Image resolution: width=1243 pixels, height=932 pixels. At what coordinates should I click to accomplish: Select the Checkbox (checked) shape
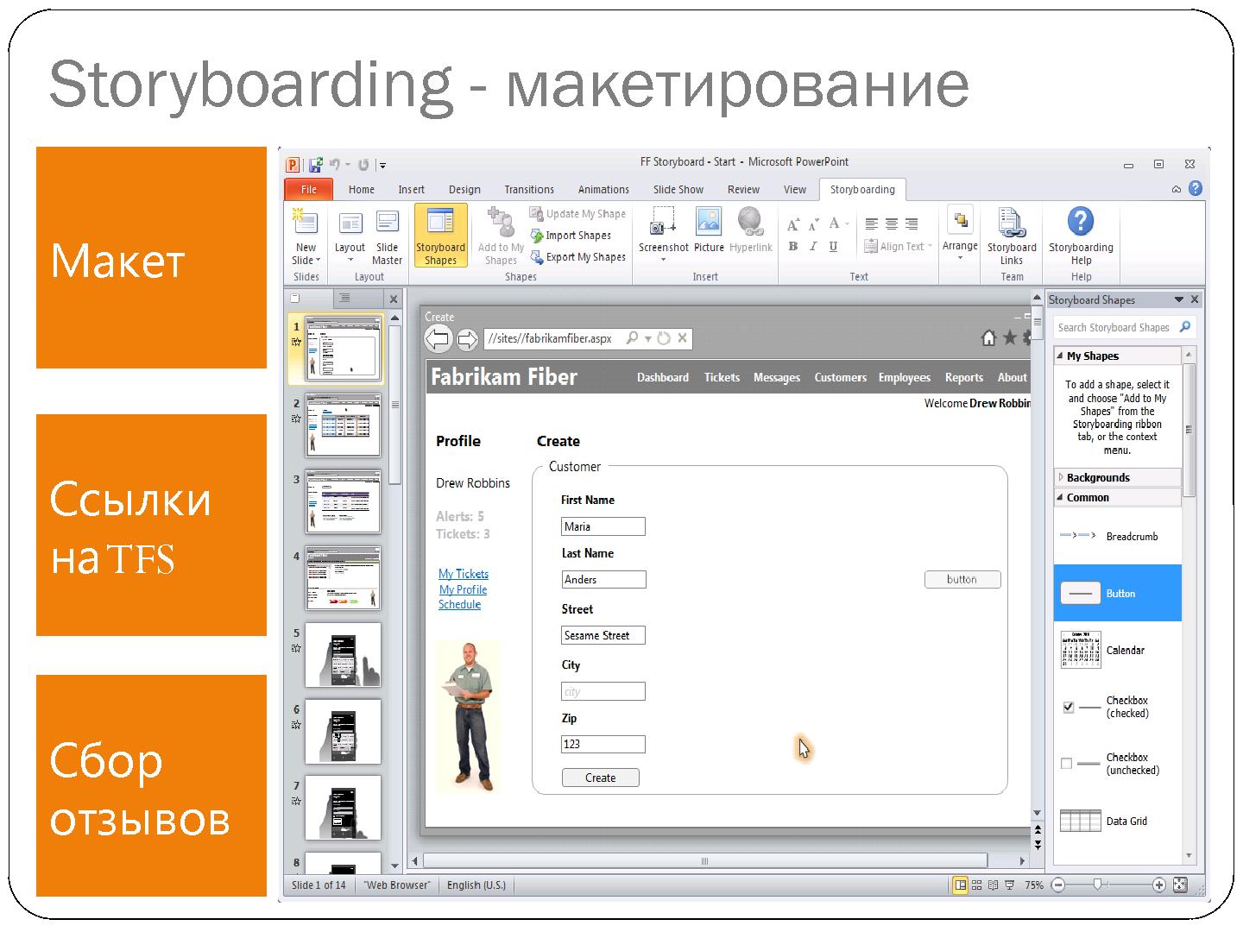pyautogui.click(x=1117, y=707)
